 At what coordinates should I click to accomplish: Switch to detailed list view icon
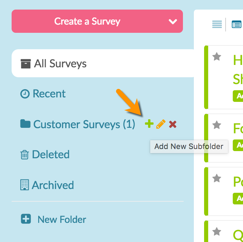[237, 24]
